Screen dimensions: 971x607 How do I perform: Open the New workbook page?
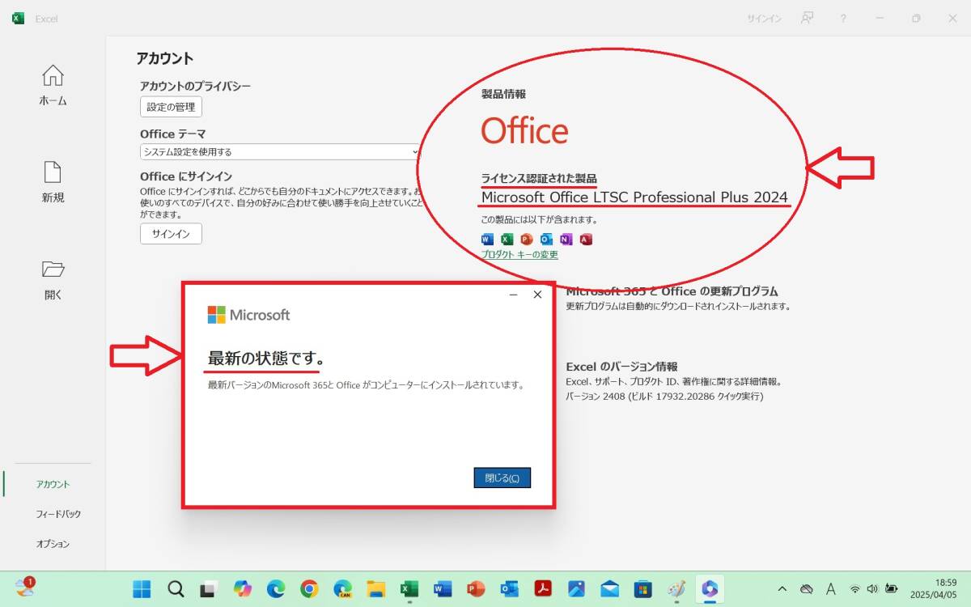(53, 182)
